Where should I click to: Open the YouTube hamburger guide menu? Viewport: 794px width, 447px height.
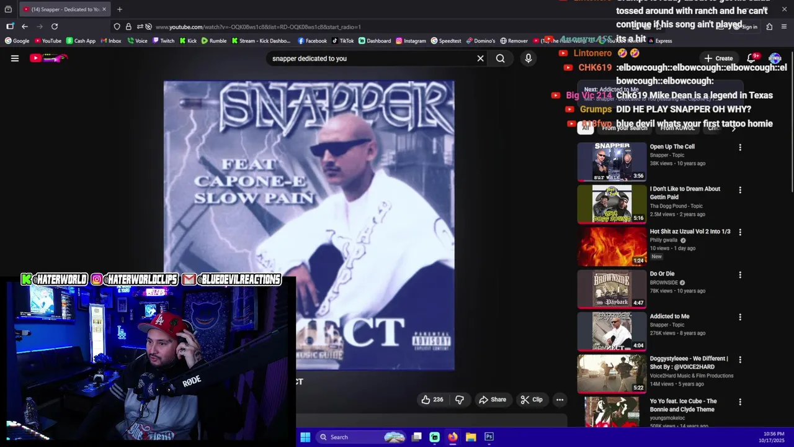pos(15,58)
